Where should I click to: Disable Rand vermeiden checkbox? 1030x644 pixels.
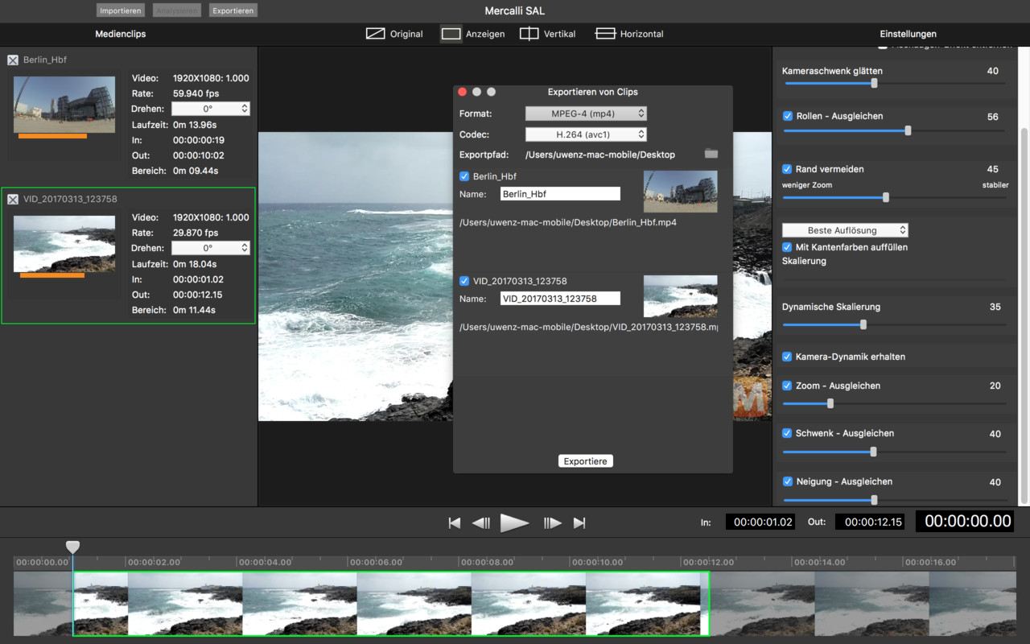[x=788, y=169]
